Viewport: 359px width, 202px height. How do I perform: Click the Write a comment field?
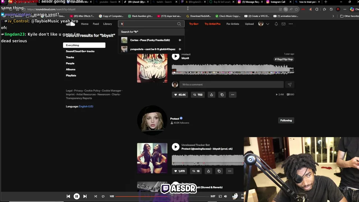[231, 84]
